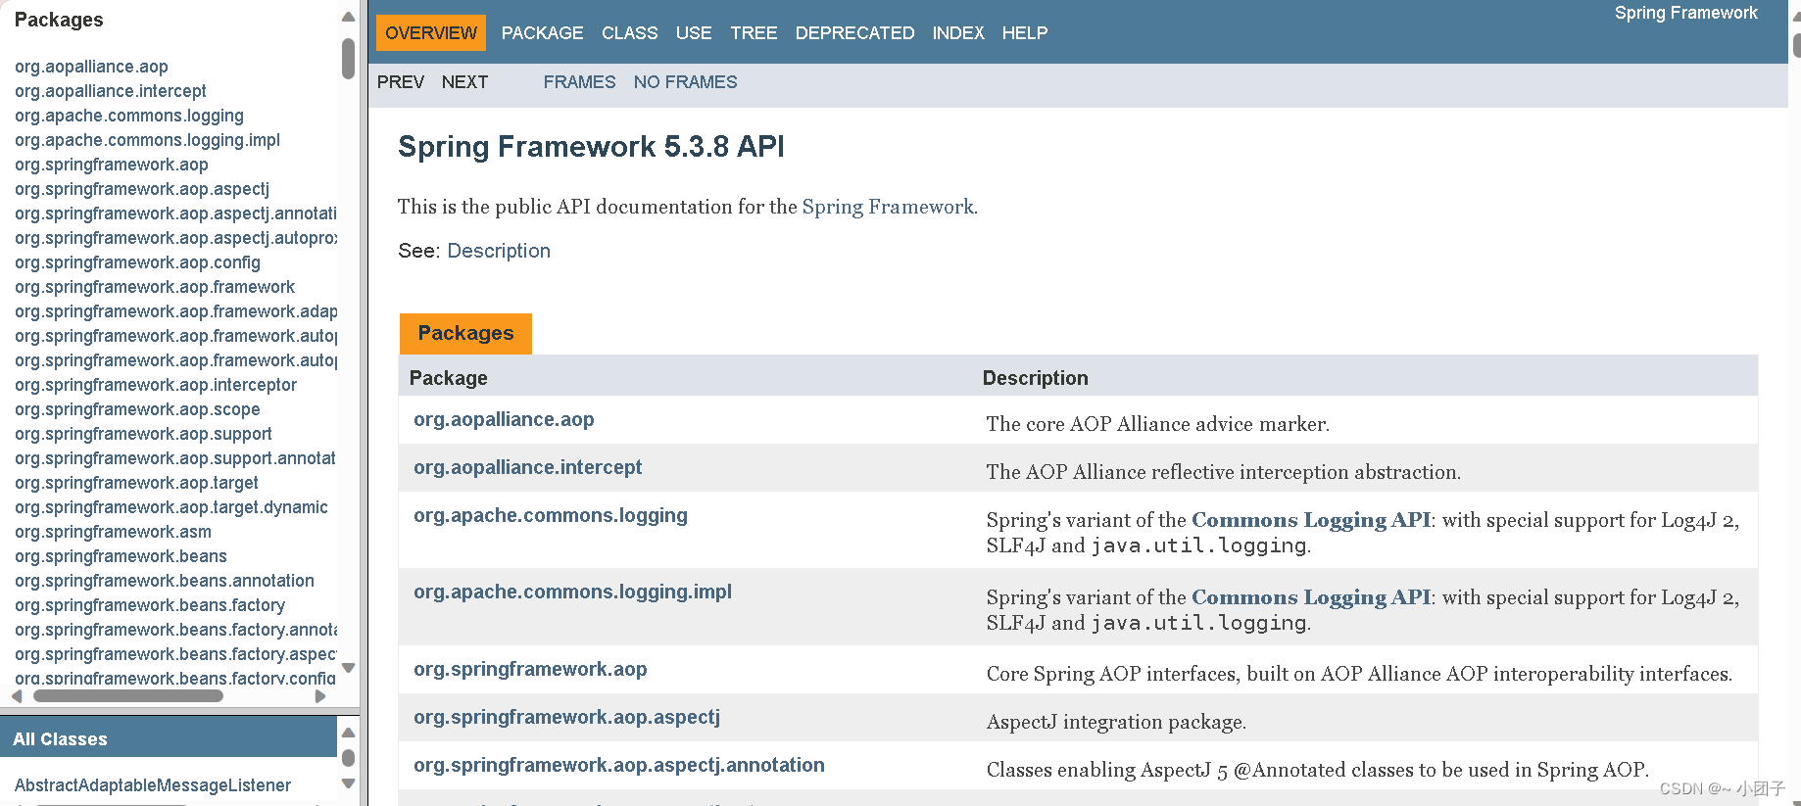
Task: Click the Packages frame scroll-up arrow
Action: point(348,17)
